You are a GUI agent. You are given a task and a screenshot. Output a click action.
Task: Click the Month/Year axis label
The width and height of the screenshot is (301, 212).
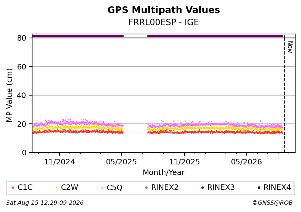coord(164,173)
